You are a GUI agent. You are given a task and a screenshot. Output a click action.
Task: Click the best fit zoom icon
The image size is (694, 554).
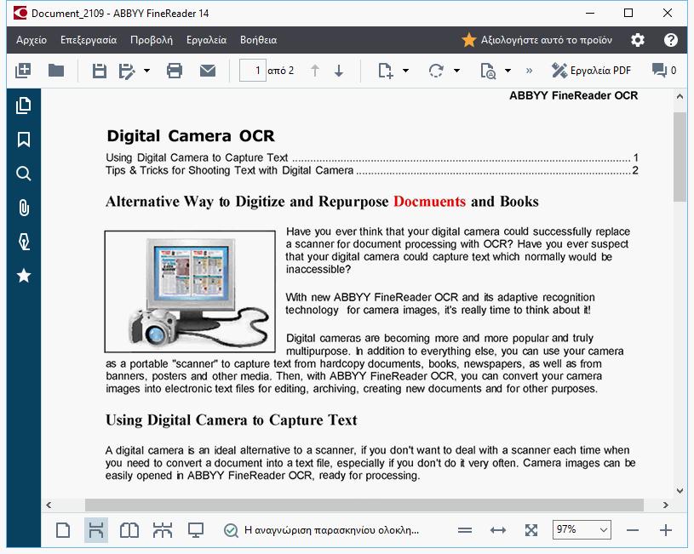[531, 530]
